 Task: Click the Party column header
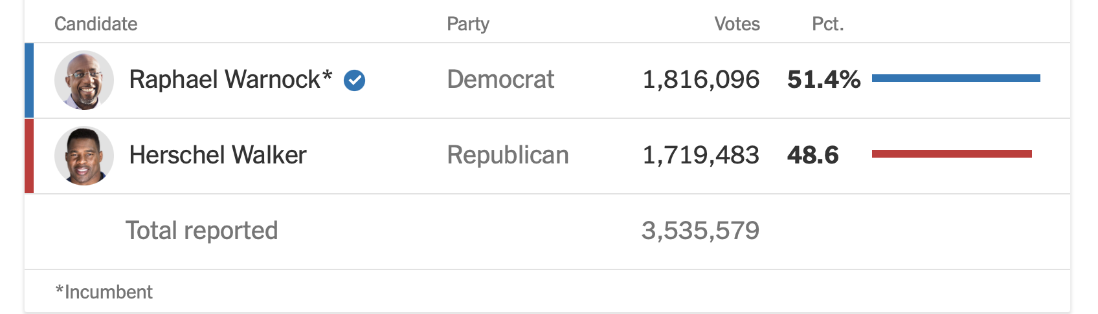[x=468, y=24]
